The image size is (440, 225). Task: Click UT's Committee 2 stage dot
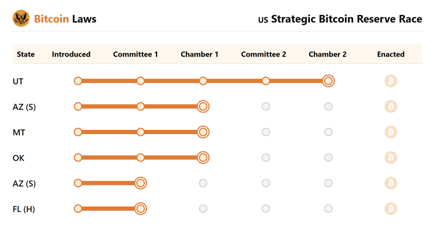266,81
